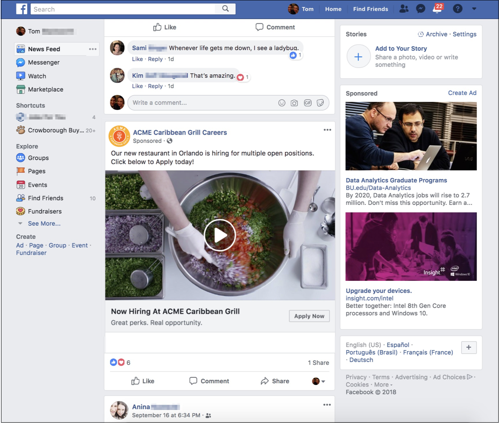The width and height of the screenshot is (499, 423).
Task: Click Like under Kim's comment
Action: [137, 86]
